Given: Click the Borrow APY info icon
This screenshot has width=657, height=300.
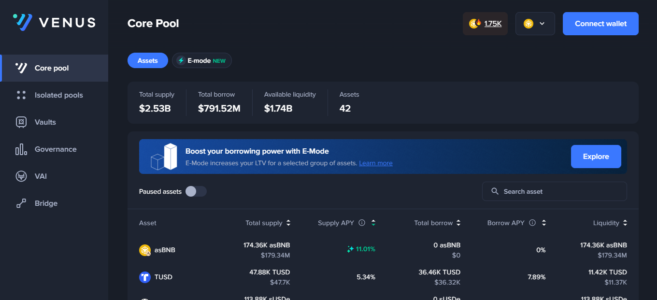Looking at the screenshot, I should tap(532, 223).
